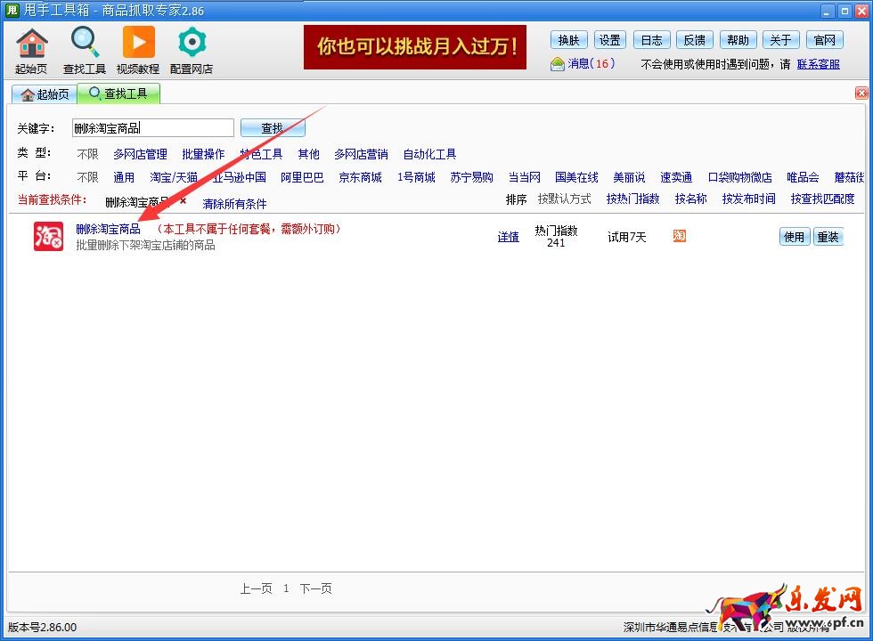Click the 联系客服 link
This screenshot has width=873, height=641.
pyautogui.click(x=819, y=64)
